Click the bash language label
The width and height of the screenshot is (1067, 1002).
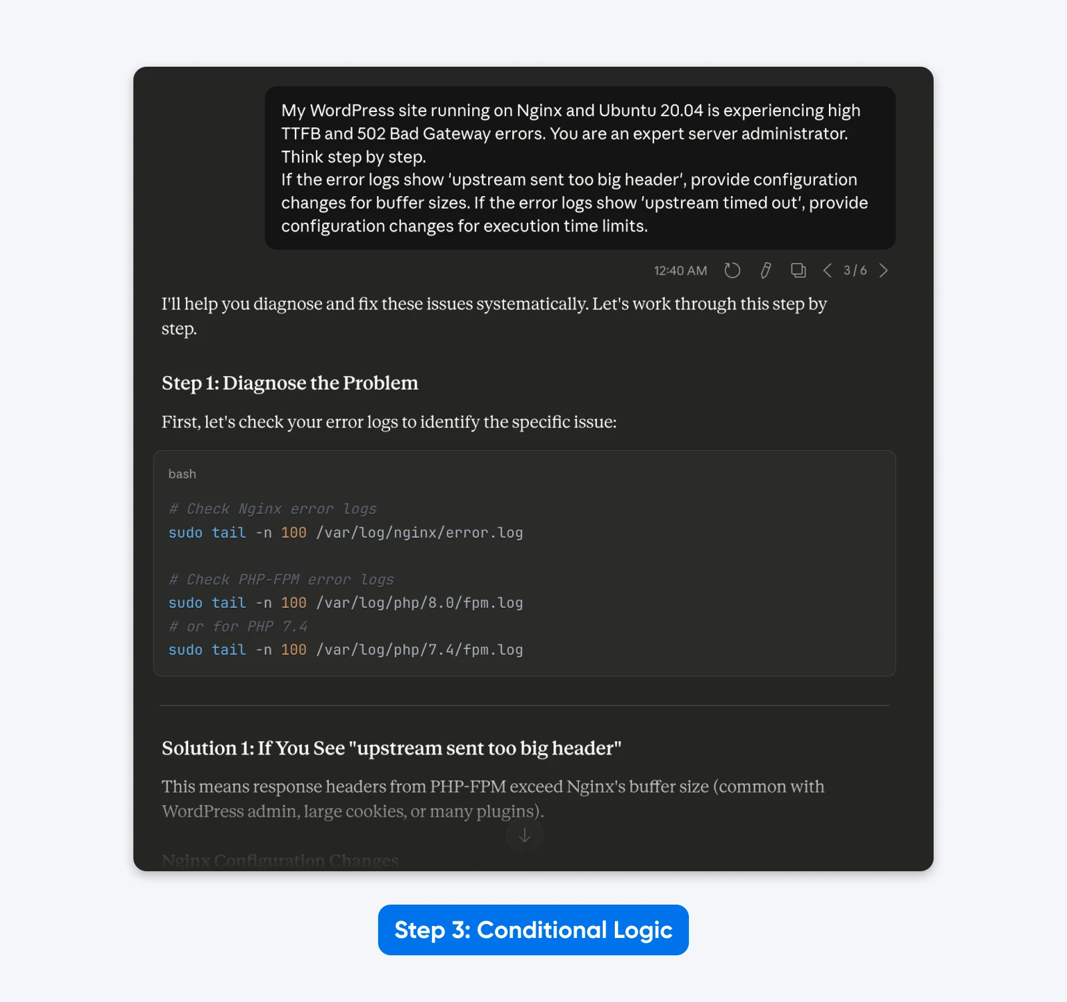(x=182, y=474)
